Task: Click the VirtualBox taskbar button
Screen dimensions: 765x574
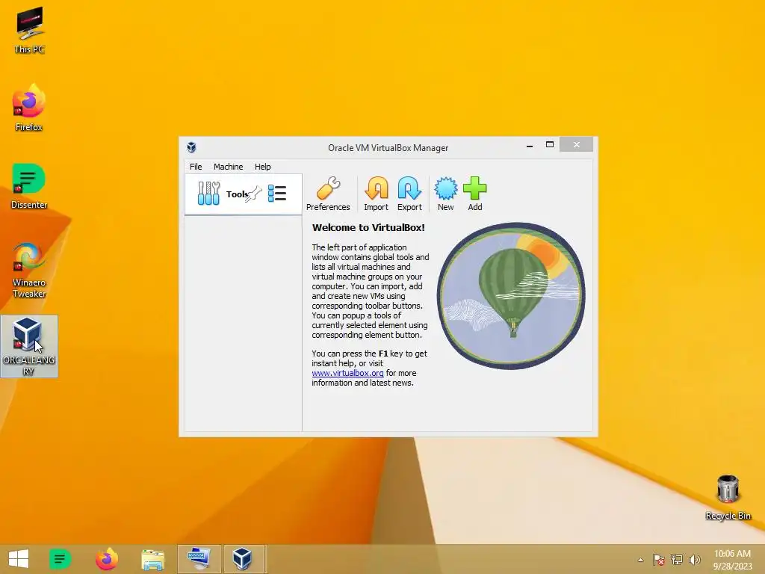Action: pyautogui.click(x=244, y=559)
